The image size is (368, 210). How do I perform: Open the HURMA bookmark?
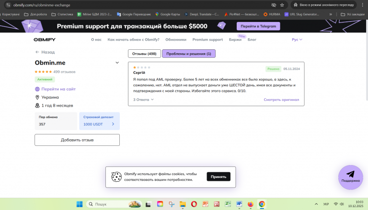pos(272,14)
